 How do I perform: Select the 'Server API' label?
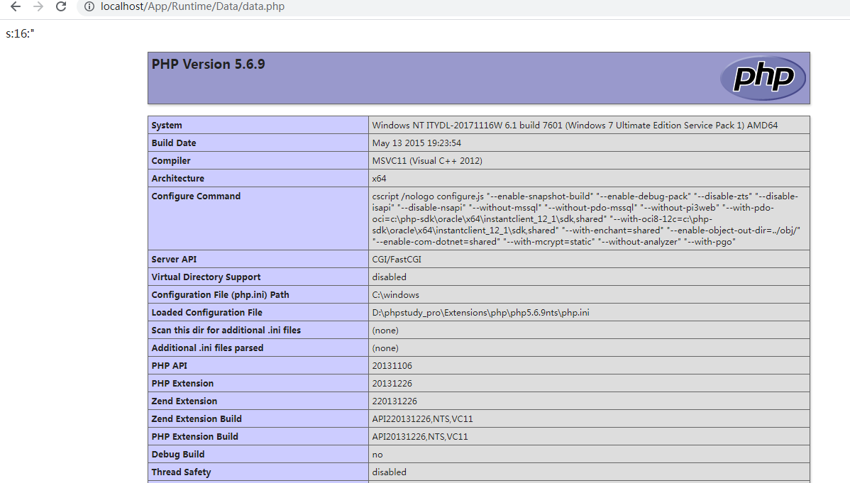pyautogui.click(x=174, y=259)
